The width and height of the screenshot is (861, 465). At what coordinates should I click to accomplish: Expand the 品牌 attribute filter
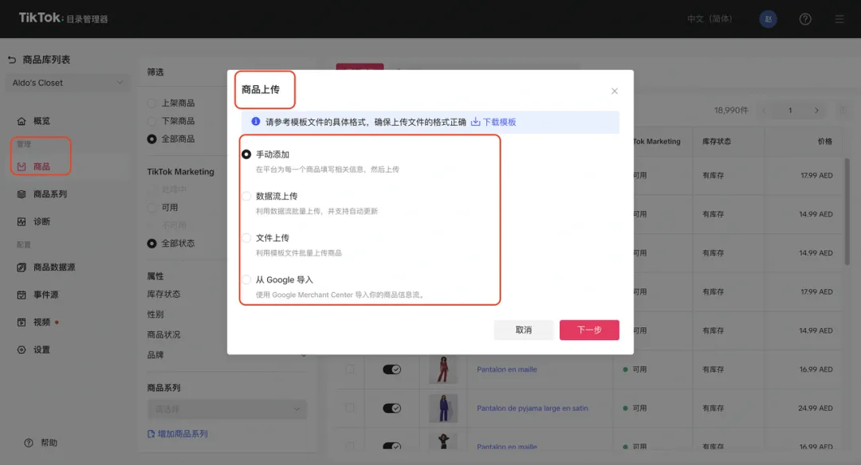(x=226, y=355)
